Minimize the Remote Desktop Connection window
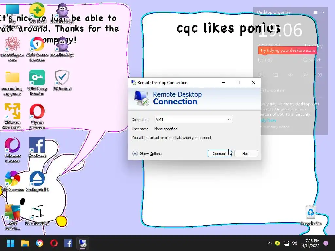Viewport: 335px width, 251px height. (x=223, y=83)
